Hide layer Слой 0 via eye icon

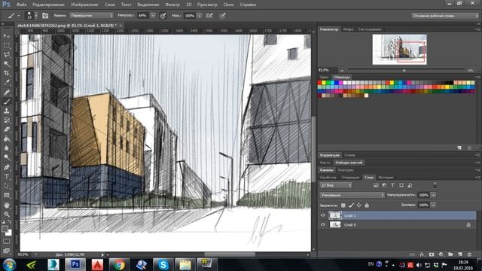pyautogui.click(x=323, y=224)
